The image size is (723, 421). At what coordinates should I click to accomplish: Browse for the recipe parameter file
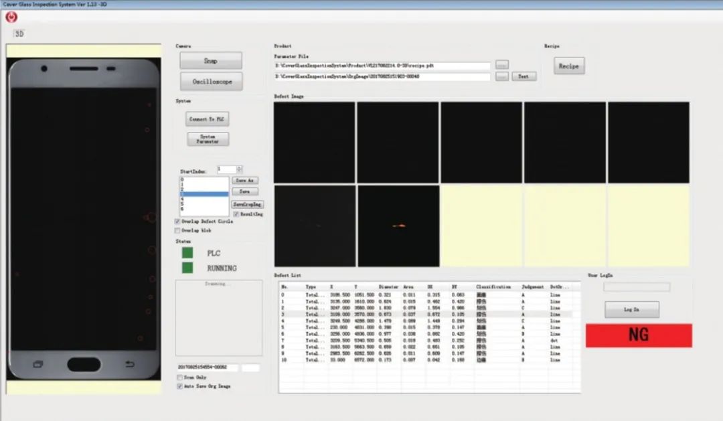tap(502, 65)
